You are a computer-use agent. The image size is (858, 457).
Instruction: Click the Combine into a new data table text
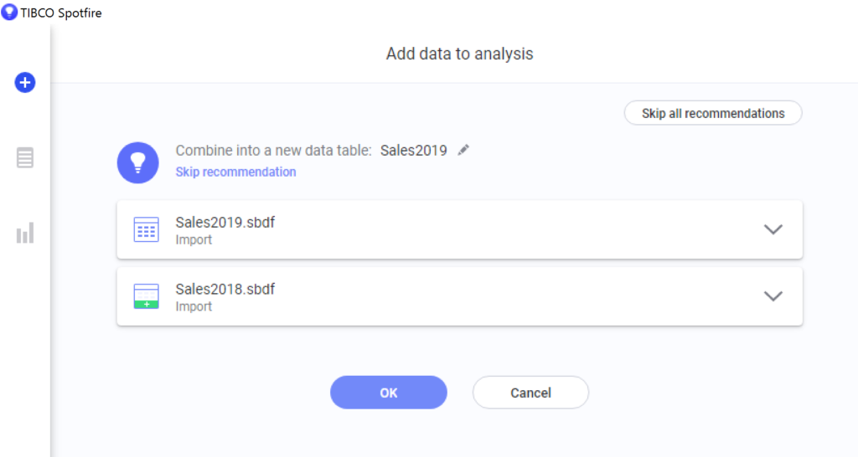pyautogui.click(x=274, y=151)
